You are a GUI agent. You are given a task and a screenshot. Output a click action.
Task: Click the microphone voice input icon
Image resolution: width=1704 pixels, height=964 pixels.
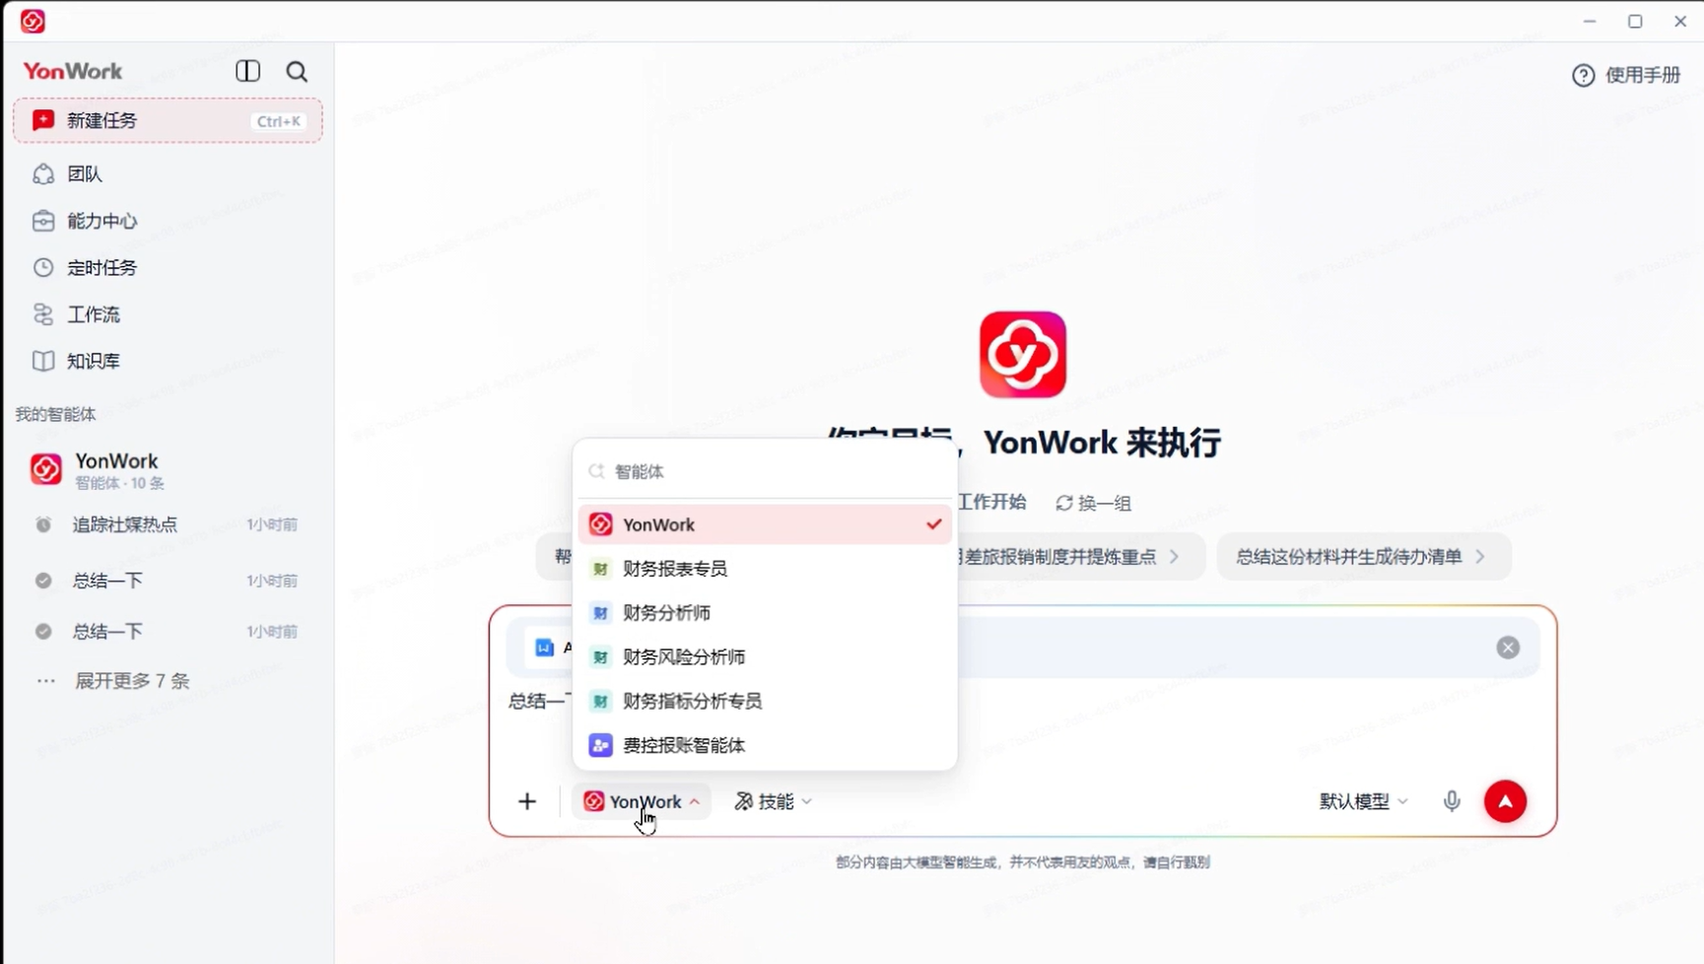pyautogui.click(x=1452, y=801)
